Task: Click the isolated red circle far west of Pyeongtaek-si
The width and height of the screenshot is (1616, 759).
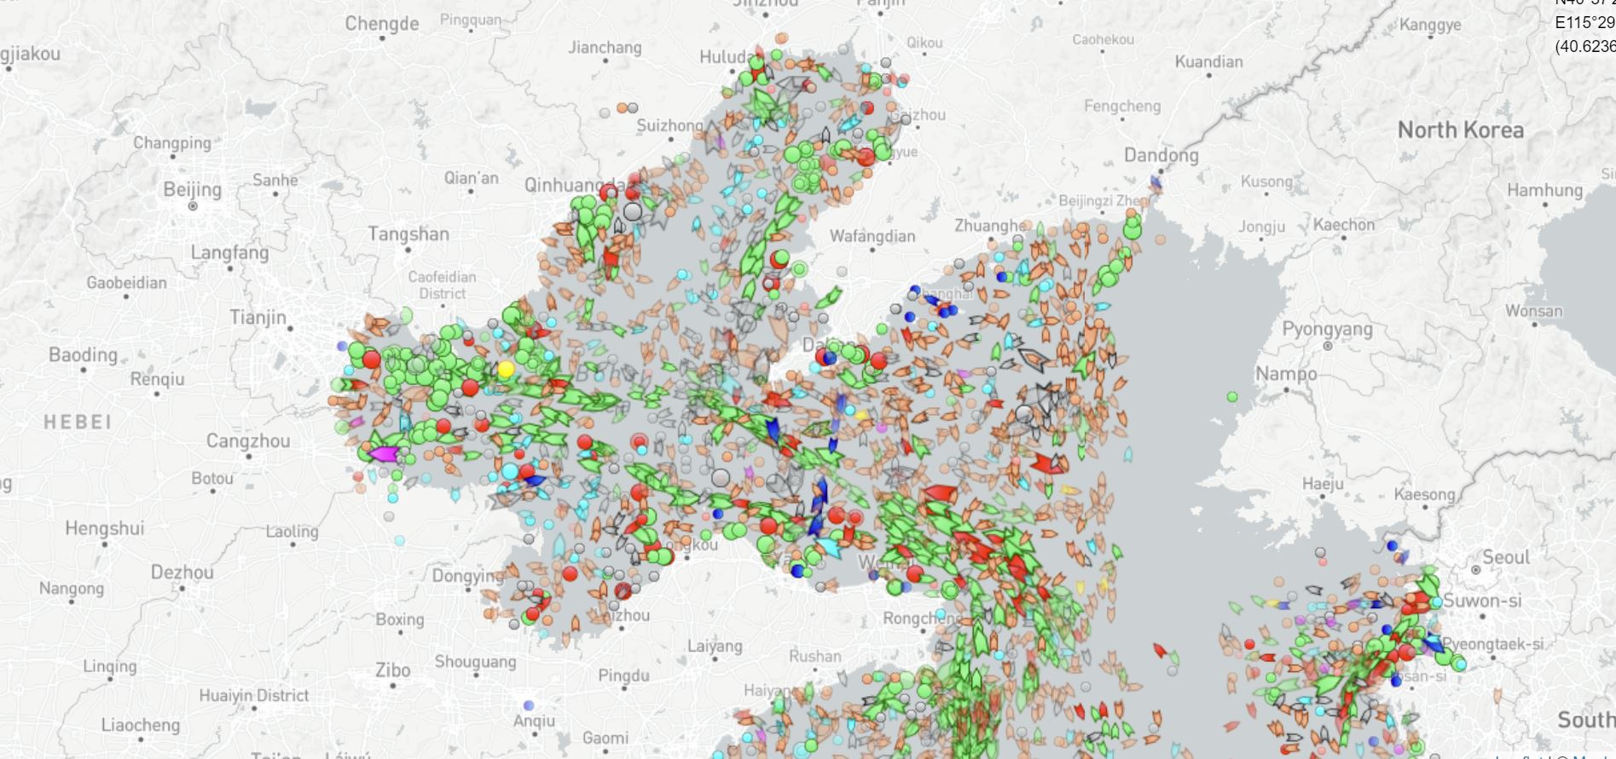Action: click(x=1249, y=645)
